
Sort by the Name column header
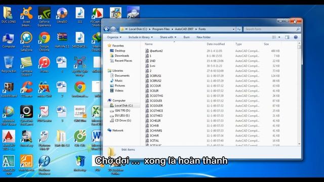pyautogui.click(x=148, y=44)
